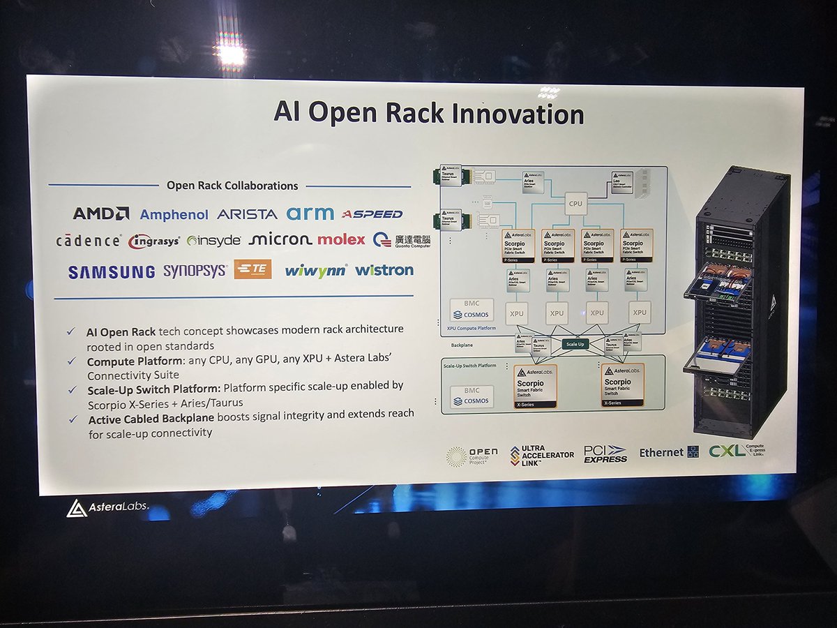
Task: Click the ingrasys logo
Action: pyautogui.click(x=155, y=241)
